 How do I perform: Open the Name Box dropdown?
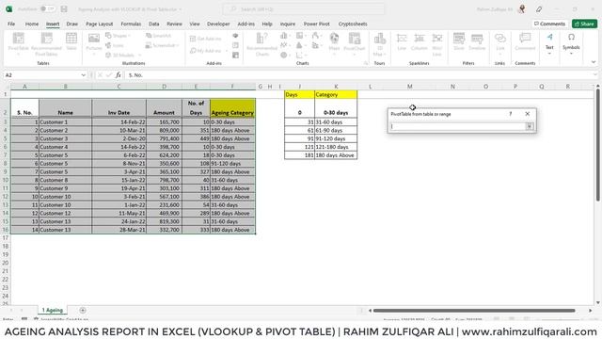(84, 75)
